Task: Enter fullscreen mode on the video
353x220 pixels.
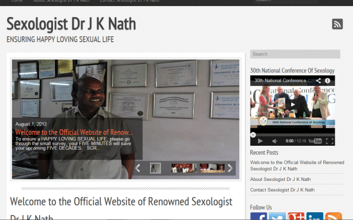Action: [329, 141]
